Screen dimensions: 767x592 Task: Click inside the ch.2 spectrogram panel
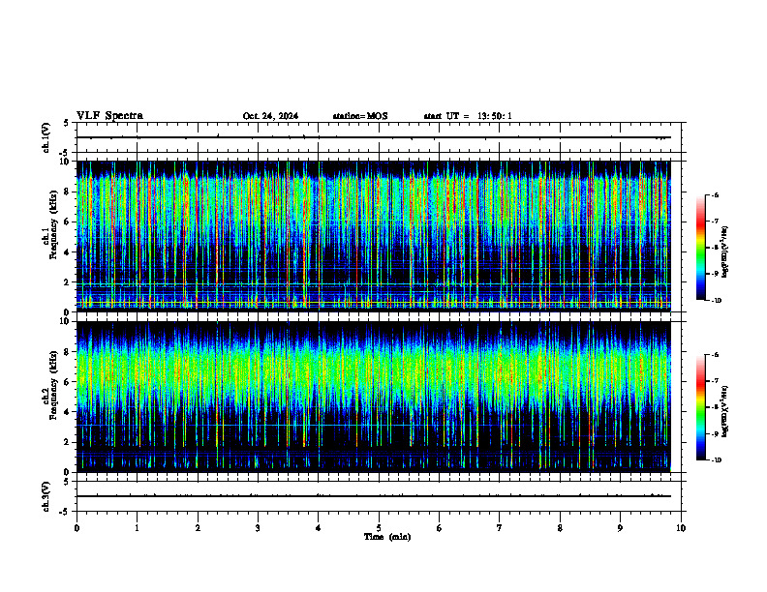(374, 397)
